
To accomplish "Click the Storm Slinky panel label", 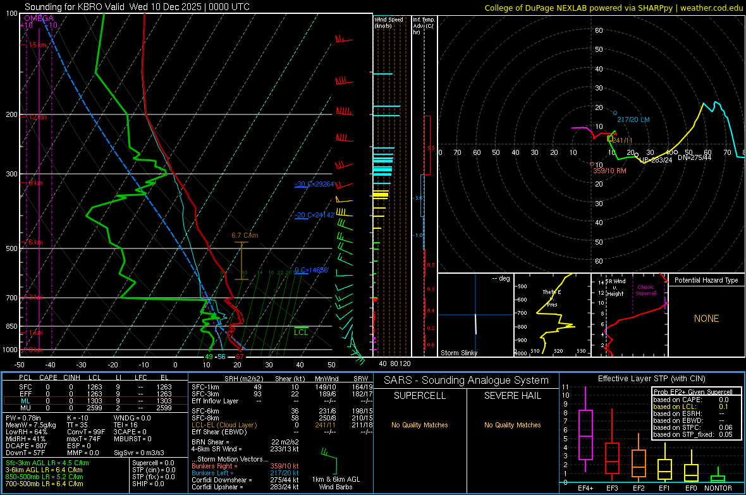I will pos(458,353).
